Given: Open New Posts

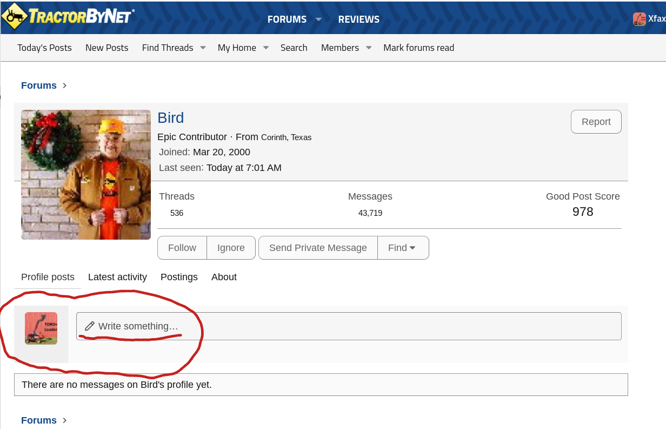Looking at the screenshot, I should pos(107,48).
